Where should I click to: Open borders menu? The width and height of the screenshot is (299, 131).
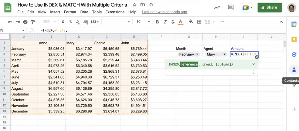click(199, 22)
